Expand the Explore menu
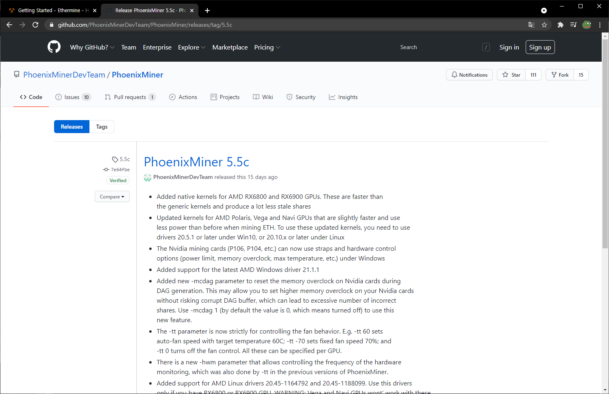The image size is (609, 394). pos(192,47)
